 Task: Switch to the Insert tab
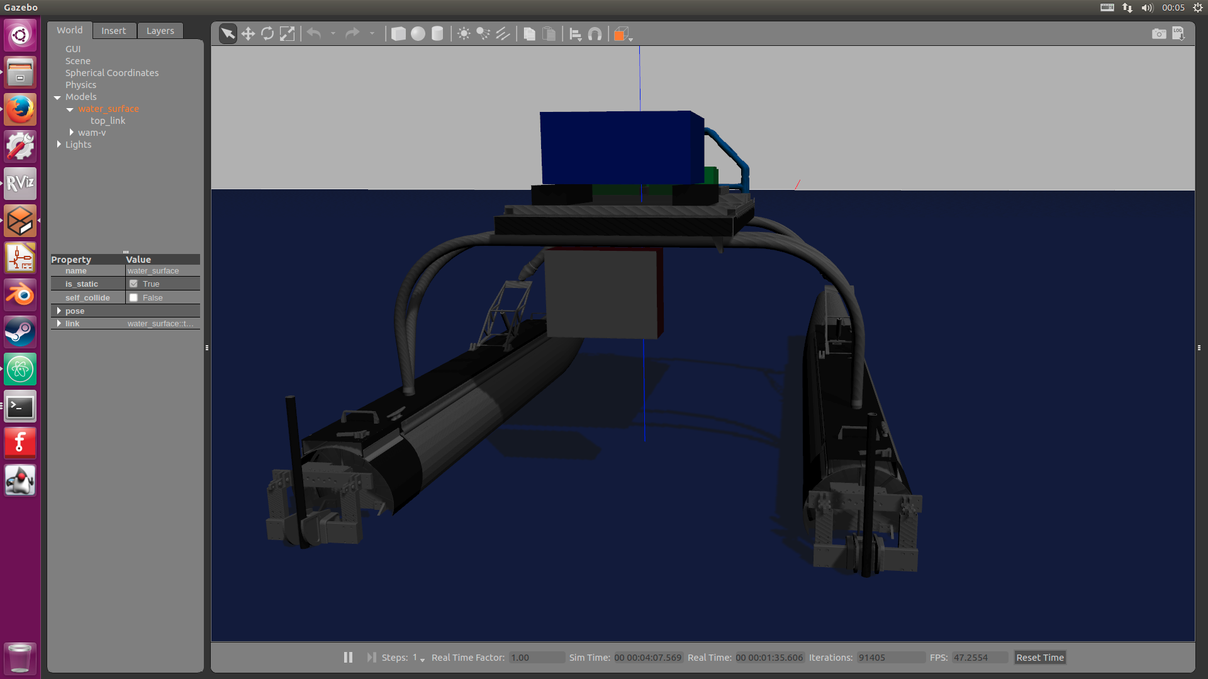click(x=113, y=31)
